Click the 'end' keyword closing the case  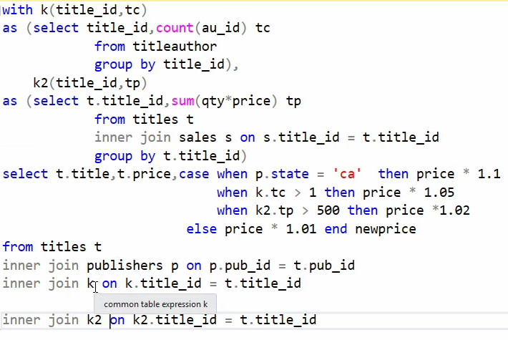pyautogui.click(x=336, y=229)
